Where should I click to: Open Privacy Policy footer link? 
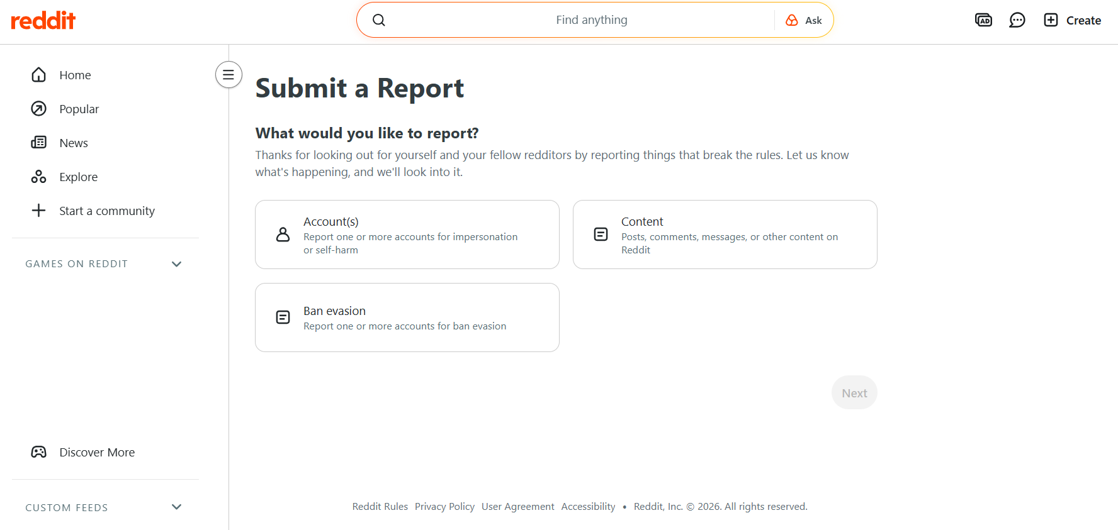pos(444,507)
